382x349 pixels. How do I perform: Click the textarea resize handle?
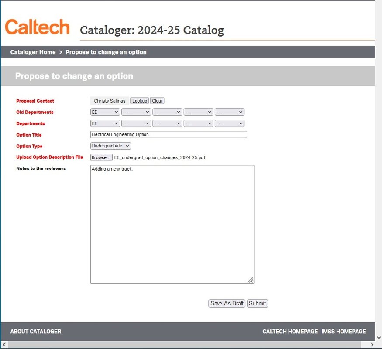(x=251, y=280)
